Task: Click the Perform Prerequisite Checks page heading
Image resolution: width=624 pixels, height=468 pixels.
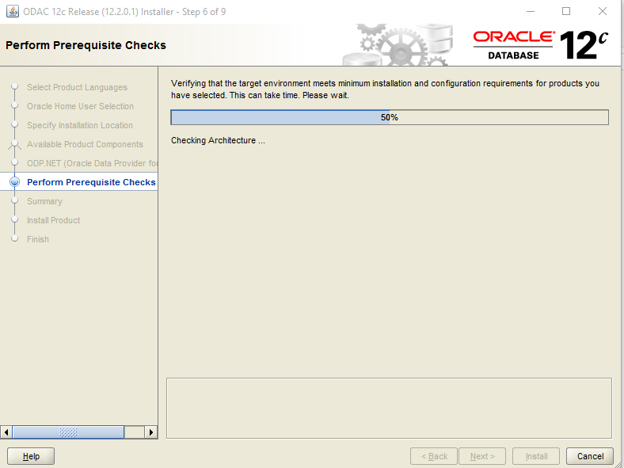Action: coord(86,45)
